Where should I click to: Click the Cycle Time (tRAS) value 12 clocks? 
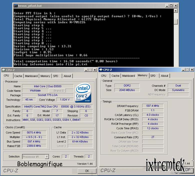[x=153, y=128]
